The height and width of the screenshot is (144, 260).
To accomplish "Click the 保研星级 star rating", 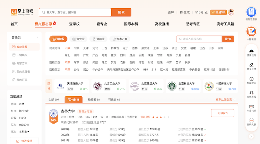I will pyautogui.click(x=161, y=117).
